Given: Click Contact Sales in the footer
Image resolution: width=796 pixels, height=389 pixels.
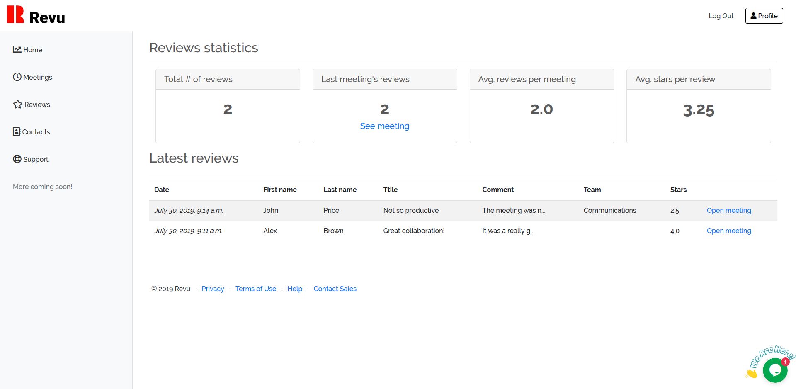Looking at the screenshot, I should pyautogui.click(x=335, y=289).
